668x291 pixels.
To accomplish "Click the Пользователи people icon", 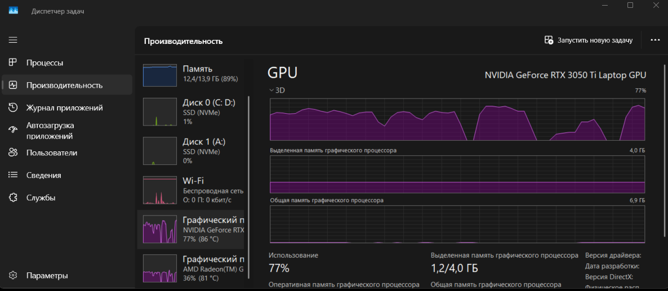I will (x=13, y=153).
